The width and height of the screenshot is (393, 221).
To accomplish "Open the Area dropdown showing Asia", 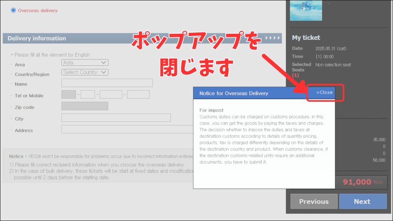I will click(85, 63).
